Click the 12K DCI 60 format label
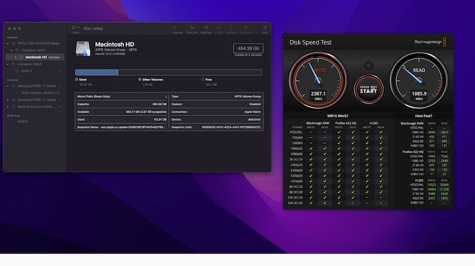This screenshot has width=475, height=266. (x=295, y=203)
